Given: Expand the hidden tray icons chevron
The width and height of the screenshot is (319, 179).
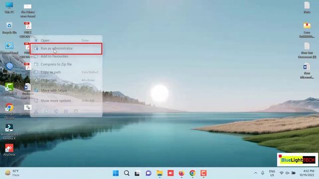Looking at the screenshot, I should click(256, 173).
